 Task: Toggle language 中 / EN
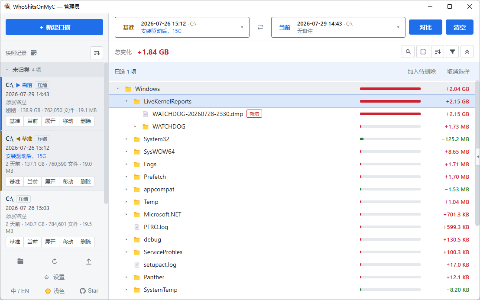20,291
